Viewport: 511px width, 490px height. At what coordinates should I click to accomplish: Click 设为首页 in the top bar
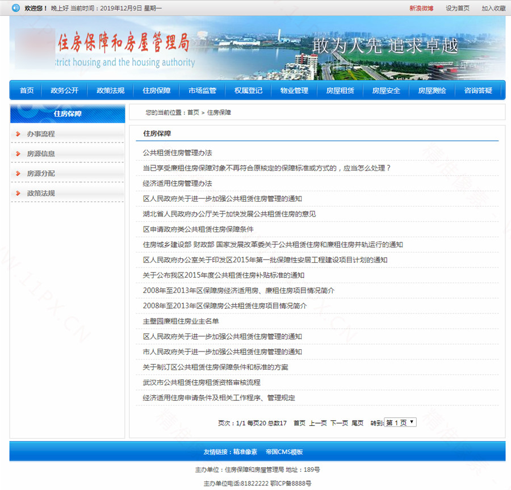pyautogui.click(x=458, y=9)
